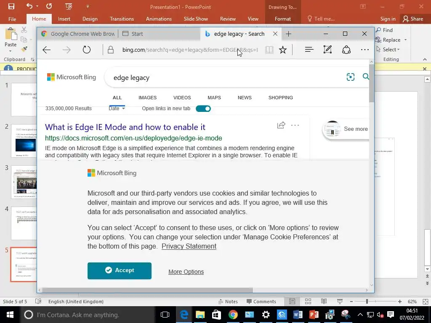Viewport: 431px width, 323px height.
Task: Switch to the Insert ribbon tab
Action: 64,19
